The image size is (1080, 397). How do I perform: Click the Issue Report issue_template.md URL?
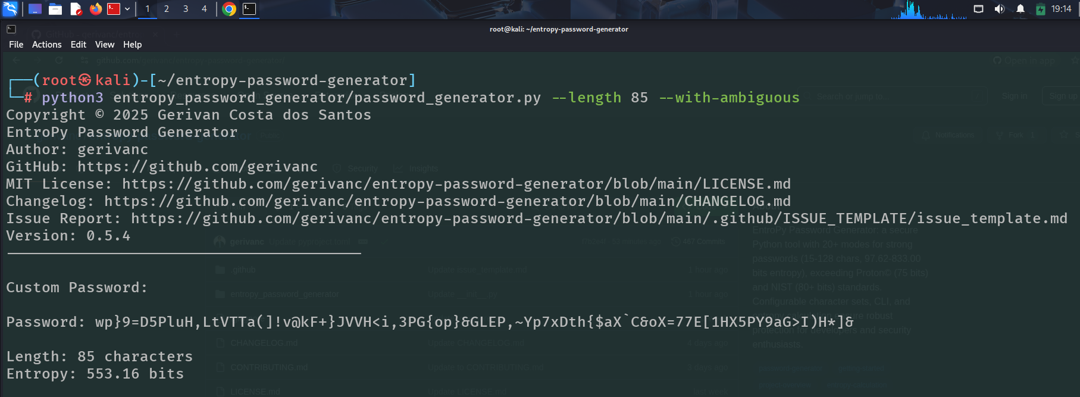[x=599, y=218]
